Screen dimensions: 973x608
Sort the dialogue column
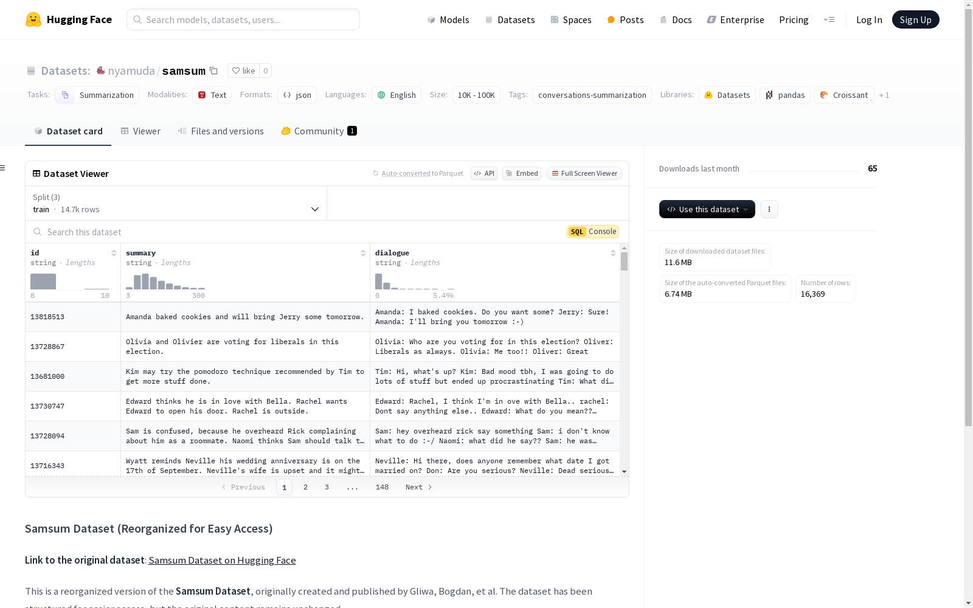pos(613,253)
